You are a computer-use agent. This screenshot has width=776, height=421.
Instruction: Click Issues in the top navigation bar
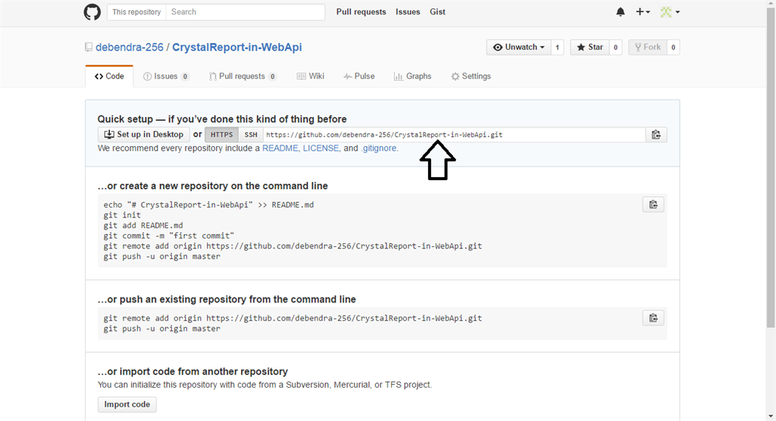click(408, 12)
